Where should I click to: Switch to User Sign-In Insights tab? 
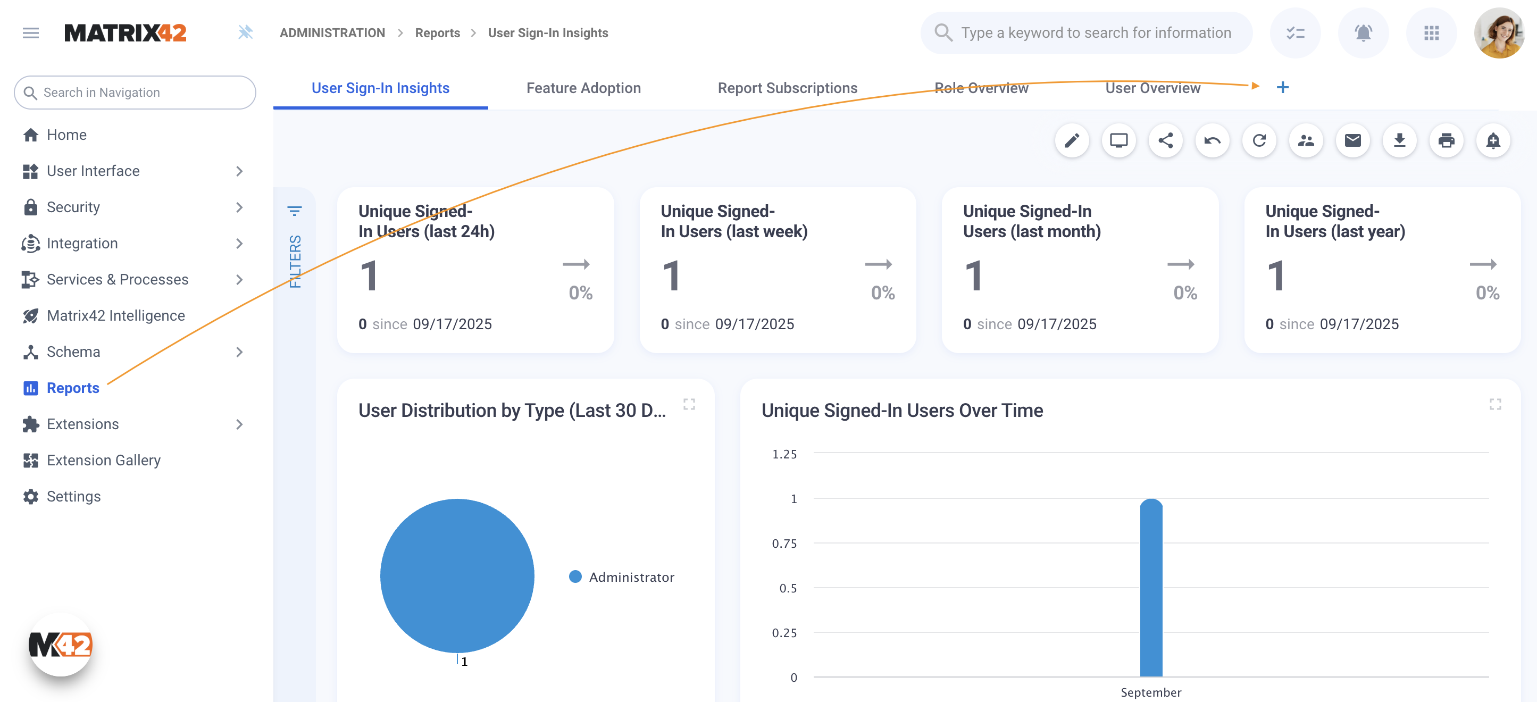(x=380, y=88)
